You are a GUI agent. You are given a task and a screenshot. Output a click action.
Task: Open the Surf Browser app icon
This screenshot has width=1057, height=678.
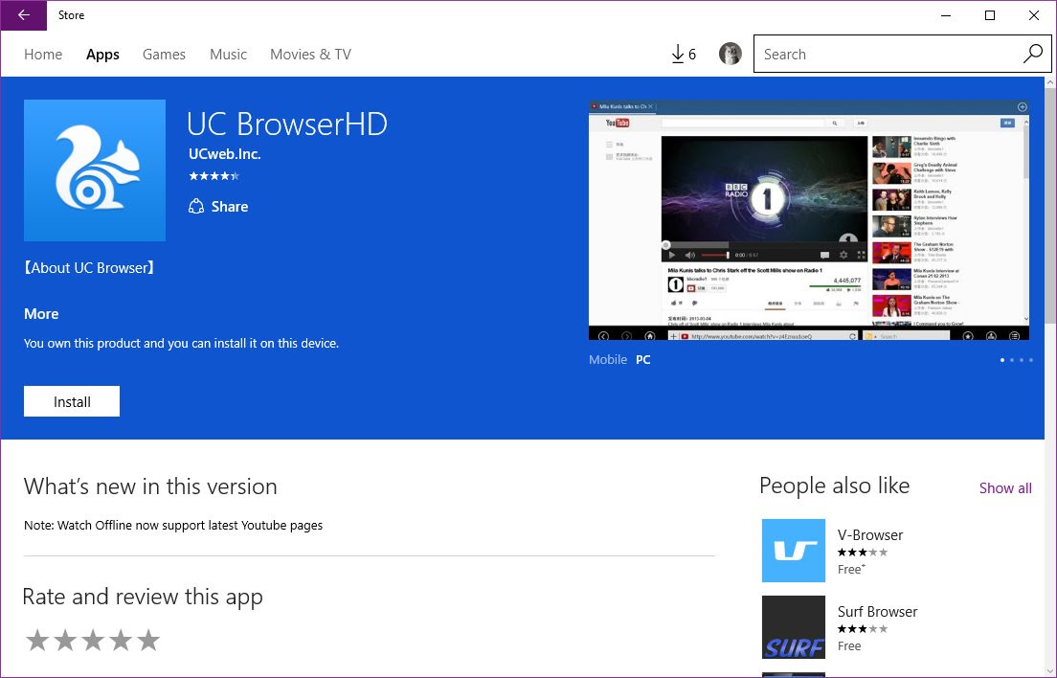point(794,627)
